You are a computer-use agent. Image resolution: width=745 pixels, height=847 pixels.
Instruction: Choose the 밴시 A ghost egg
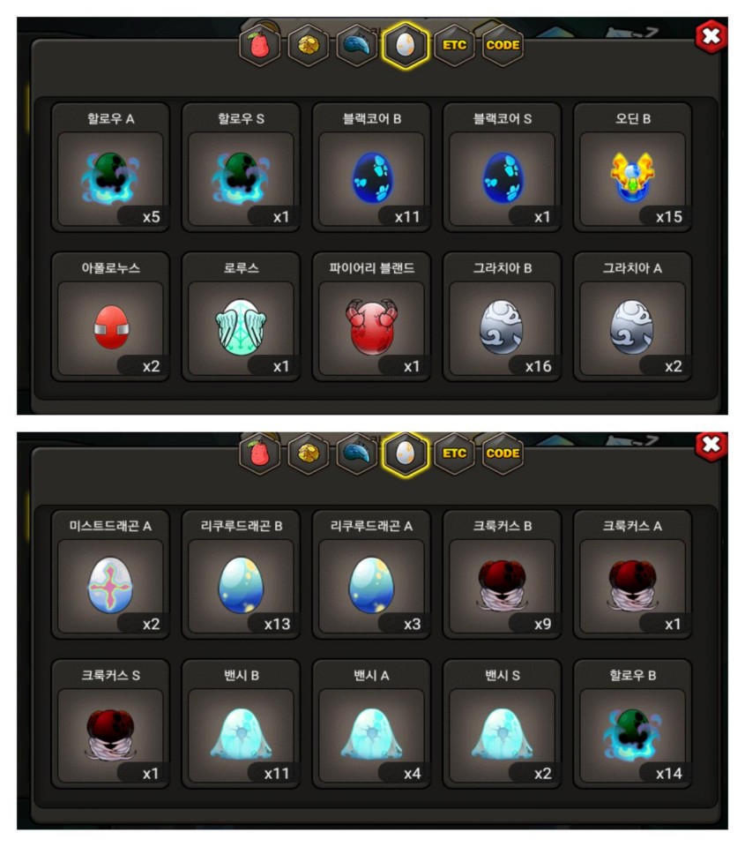pyautogui.click(x=371, y=724)
